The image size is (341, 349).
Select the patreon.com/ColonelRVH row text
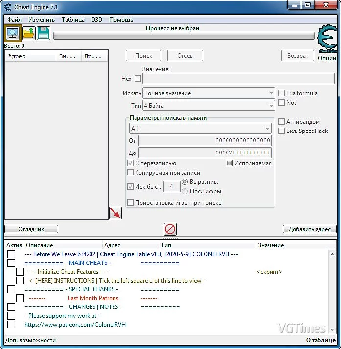point(75,325)
